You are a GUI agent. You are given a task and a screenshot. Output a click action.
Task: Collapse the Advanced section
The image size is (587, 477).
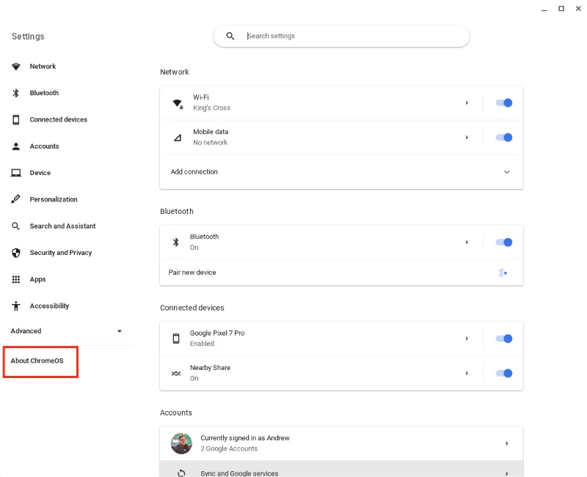tap(119, 330)
